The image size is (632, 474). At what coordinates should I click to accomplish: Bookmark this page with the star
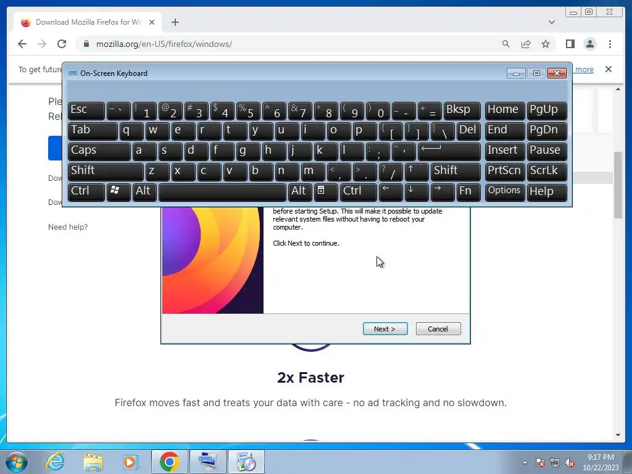click(x=546, y=44)
